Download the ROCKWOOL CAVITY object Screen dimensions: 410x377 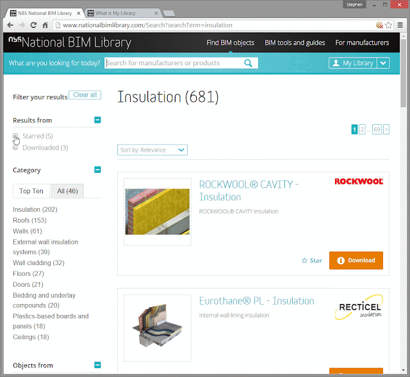[x=356, y=261]
